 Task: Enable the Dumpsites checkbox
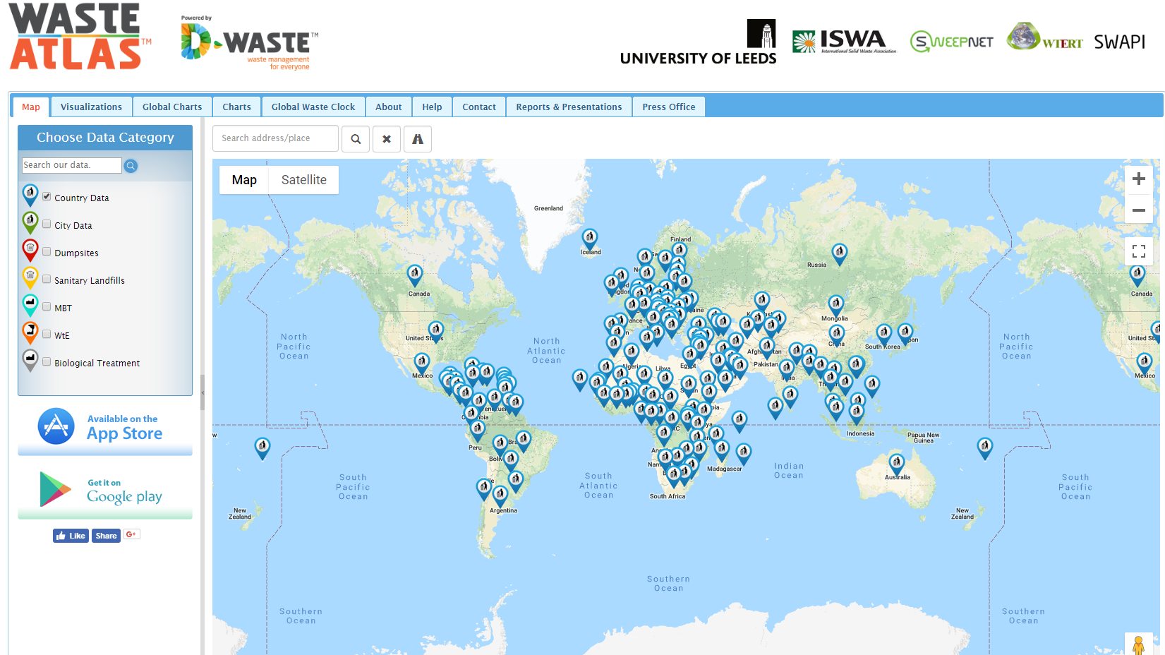47,252
